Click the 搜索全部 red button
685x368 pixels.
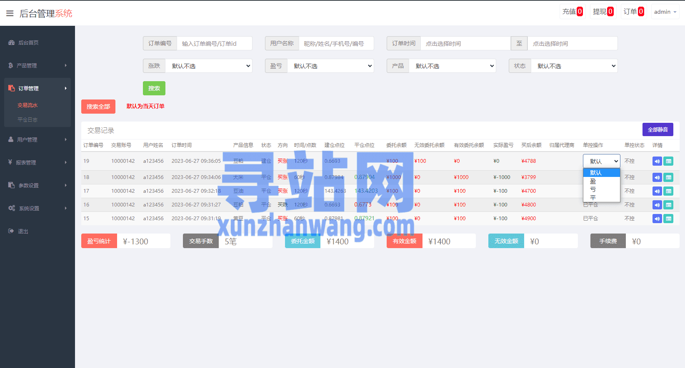coord(98,107)
